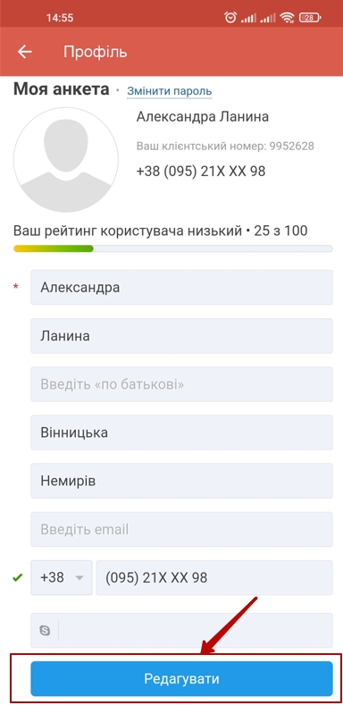Tap the back arrow in header
The height and width of the screenshot is (722, 343).
[24, 52]
